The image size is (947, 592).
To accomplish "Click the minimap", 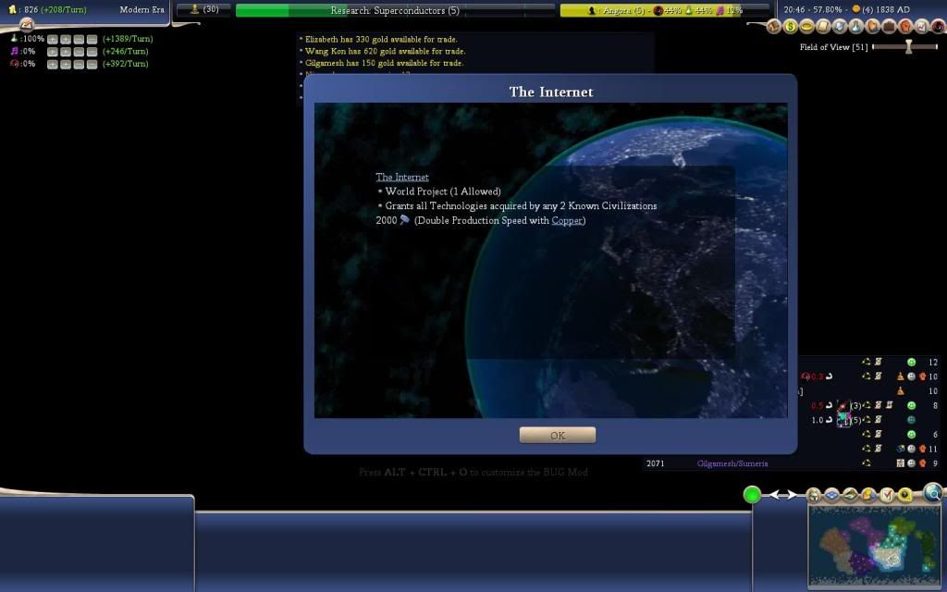I will coord(873,546).
